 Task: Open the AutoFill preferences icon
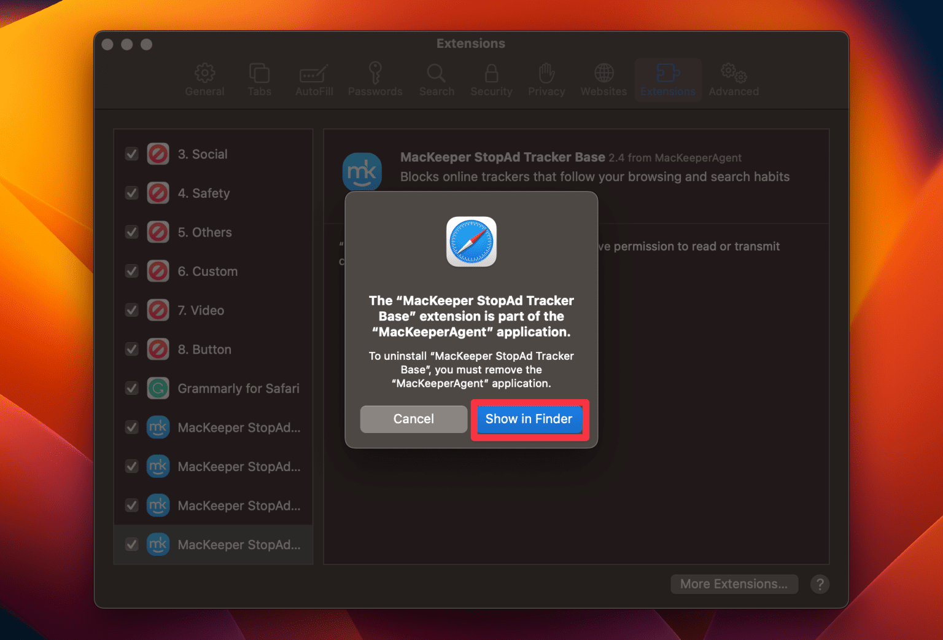[314, 75]
